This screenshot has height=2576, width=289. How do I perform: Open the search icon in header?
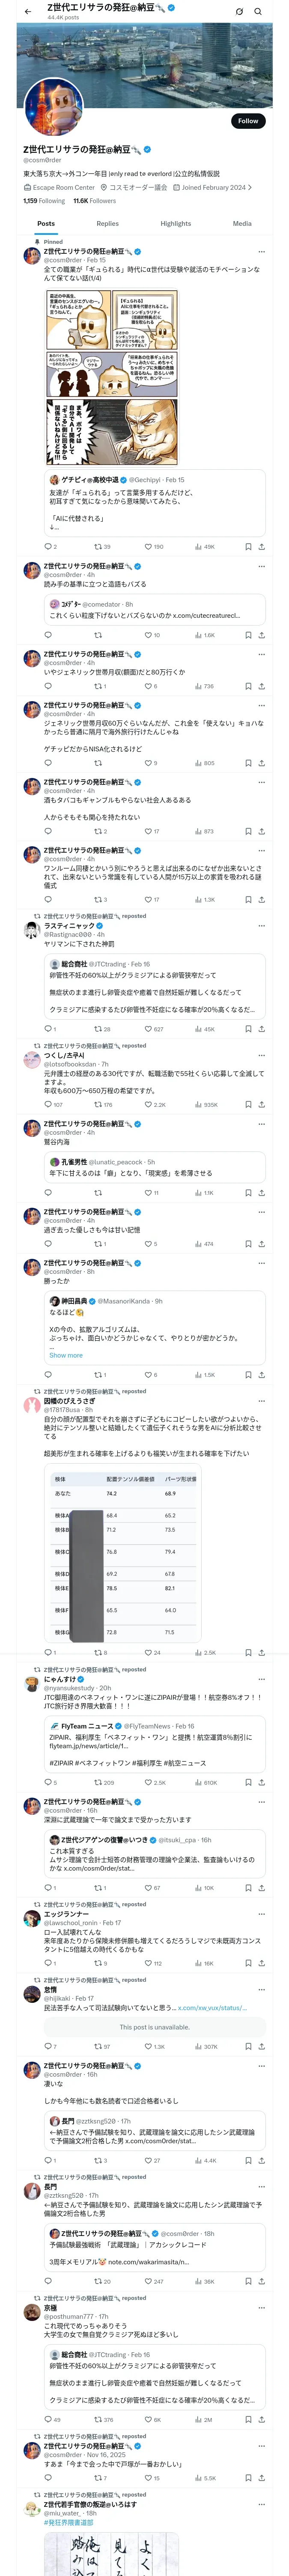point(258,12)
